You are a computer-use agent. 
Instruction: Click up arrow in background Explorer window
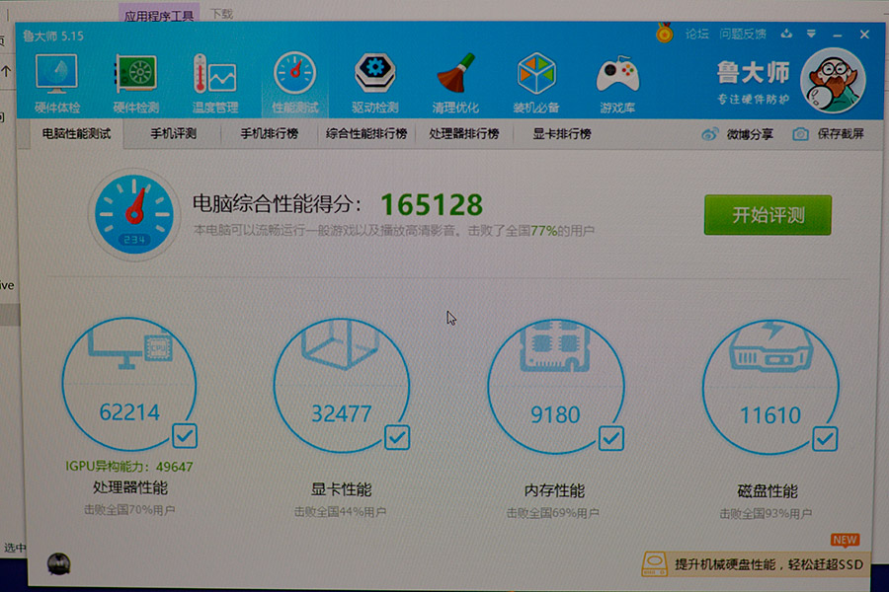click(x=6, y=71)
